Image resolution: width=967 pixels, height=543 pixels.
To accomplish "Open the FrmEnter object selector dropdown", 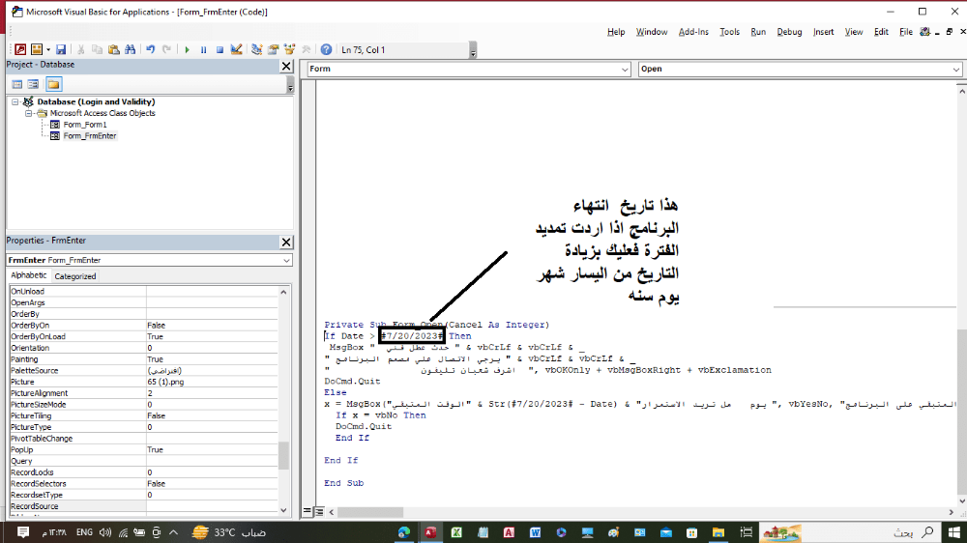I will click(286, 261).
